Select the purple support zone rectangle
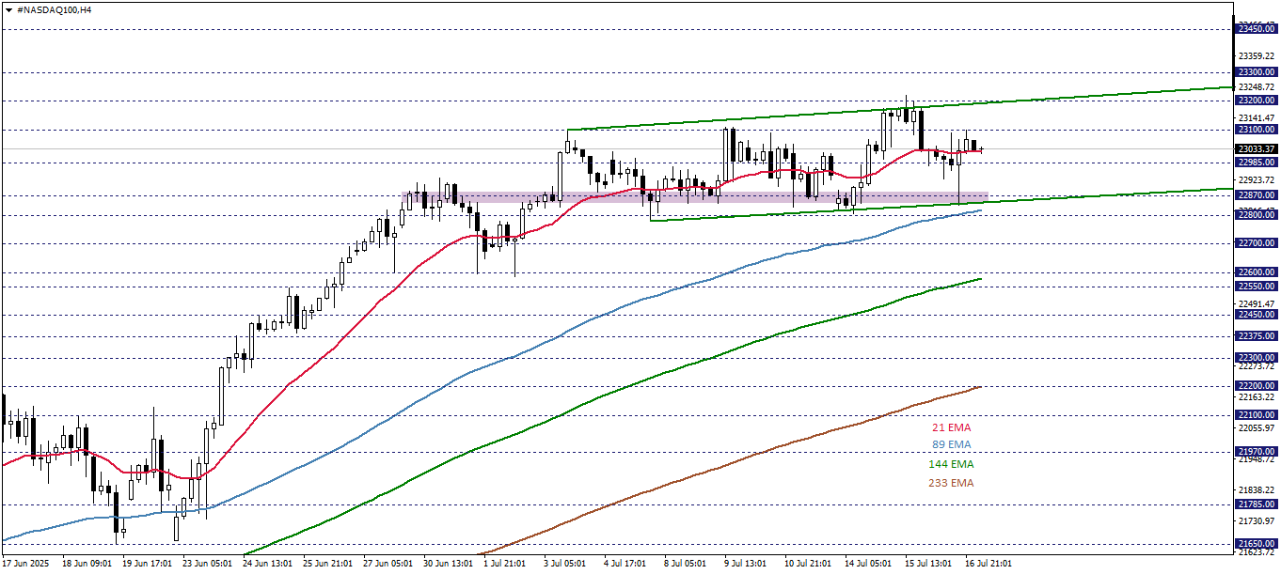The image size is (1281, 574). click(695, 197)
